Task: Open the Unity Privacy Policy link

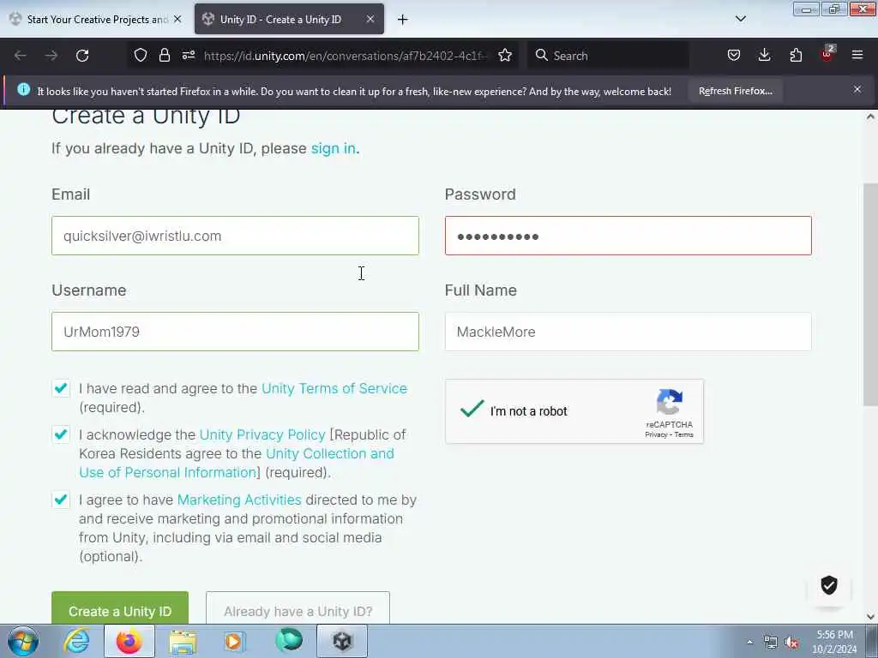Action: click(x=262, y=434)
